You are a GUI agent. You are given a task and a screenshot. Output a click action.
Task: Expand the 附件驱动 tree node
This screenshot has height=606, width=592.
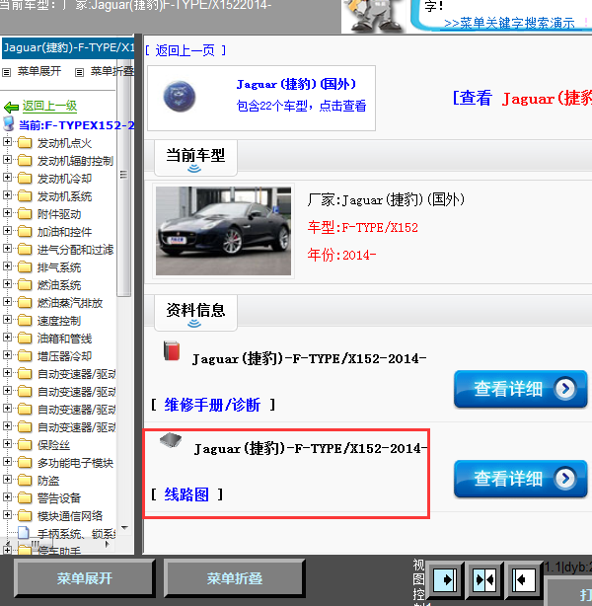7,212
